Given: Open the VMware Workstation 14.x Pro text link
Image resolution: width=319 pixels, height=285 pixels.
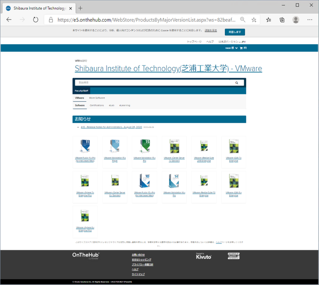Looking at the screenshot, I should click(174, 194).
